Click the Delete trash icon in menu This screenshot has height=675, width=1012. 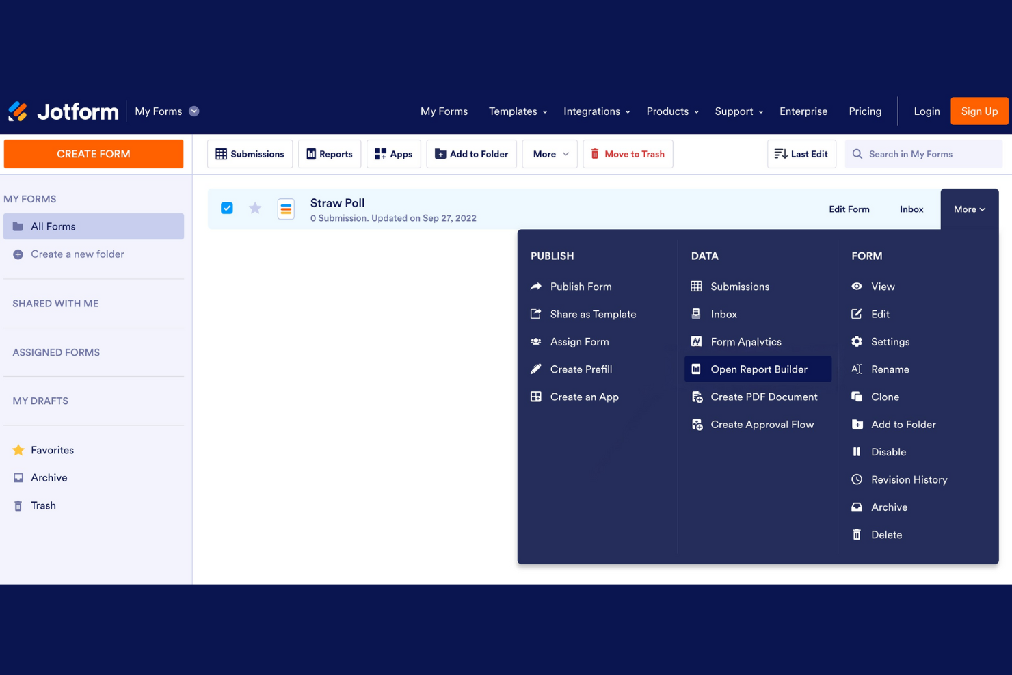click(857, 535)
